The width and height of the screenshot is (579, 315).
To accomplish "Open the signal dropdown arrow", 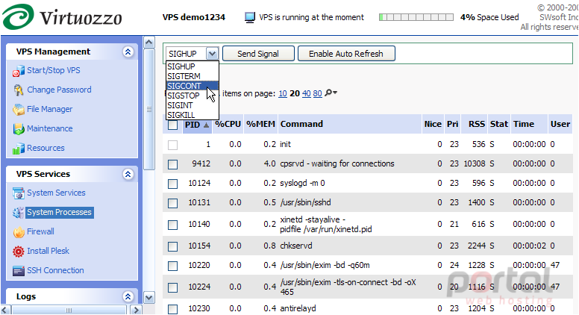I will [x=212, y=54].
